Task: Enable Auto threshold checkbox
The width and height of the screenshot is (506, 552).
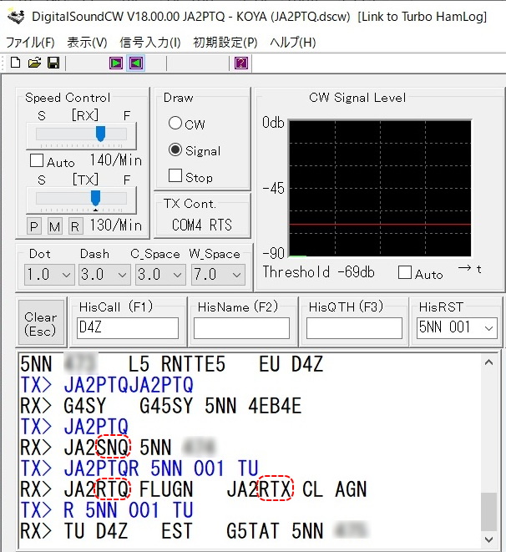Action: pos(405,272)
